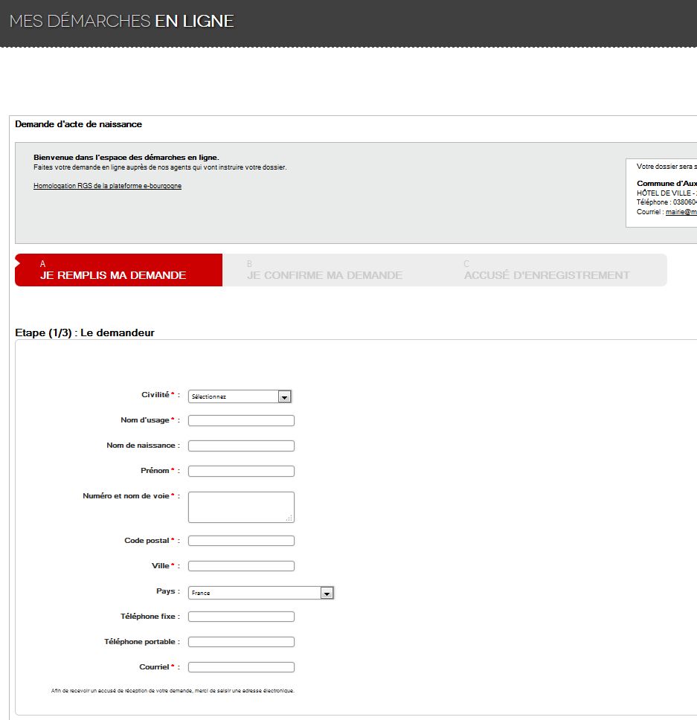The image size is (697, 720).
Task: Go to step B Je confirme ma demande
Action: (324, 270)
